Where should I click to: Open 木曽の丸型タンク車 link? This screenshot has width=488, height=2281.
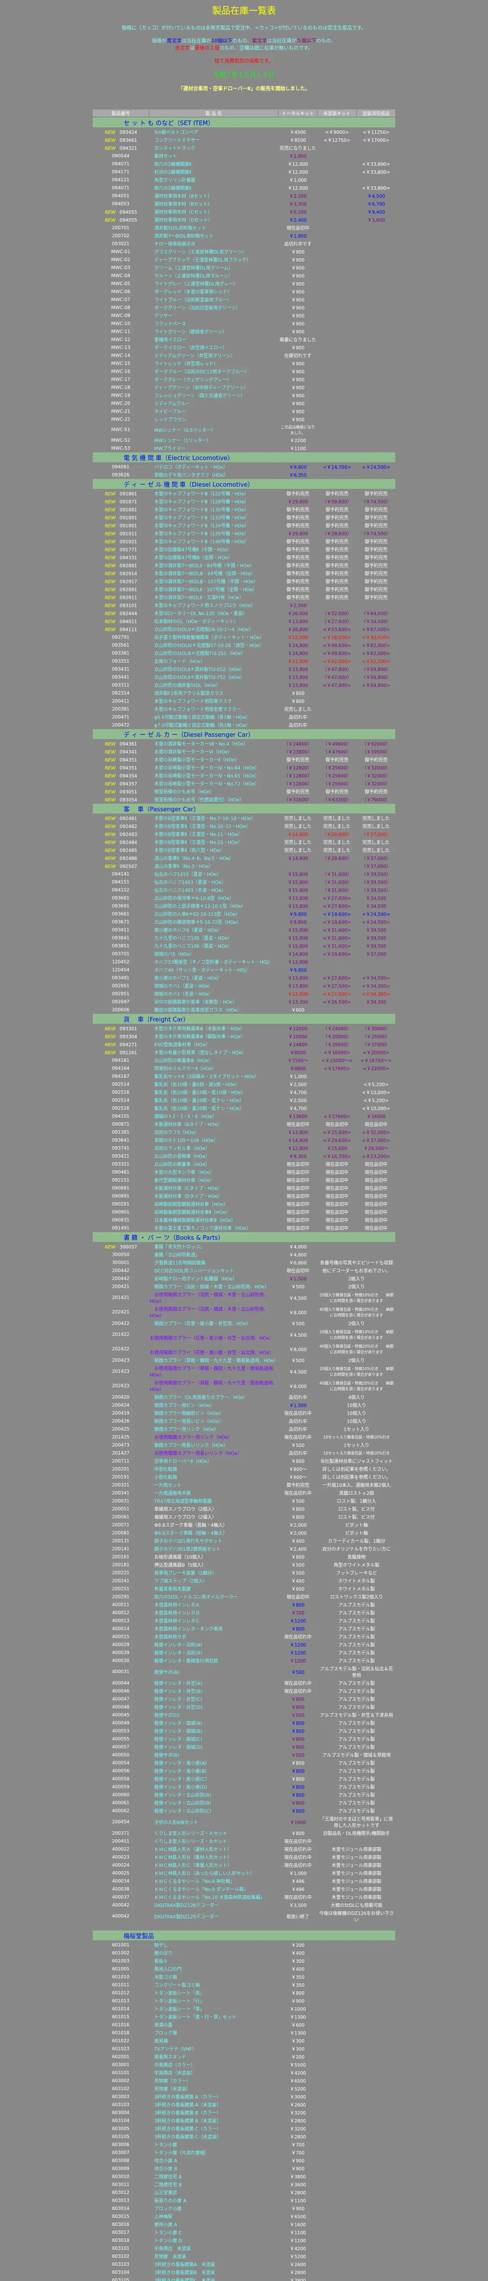182,1172
